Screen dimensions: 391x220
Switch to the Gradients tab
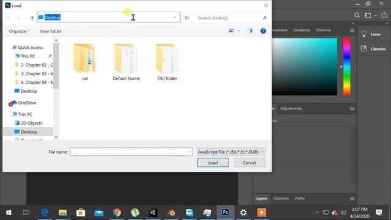coord(302,30)
